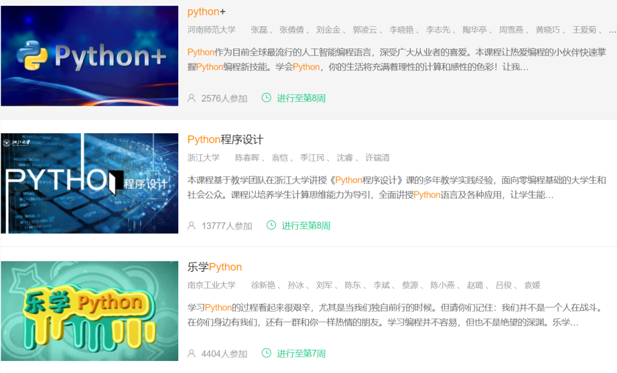Select 南京工业大学 school name
The width and height of the screenshot is (617, 373).
point(211,285)
